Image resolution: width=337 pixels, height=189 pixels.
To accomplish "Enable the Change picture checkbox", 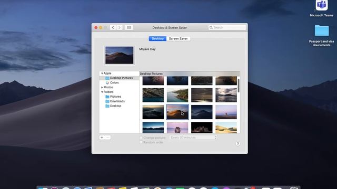I will coord(141,138).
